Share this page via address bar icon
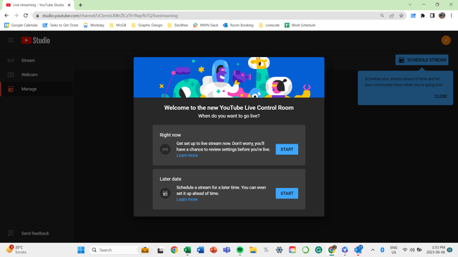This screenshot has width=458, height=257. point(392,15)
